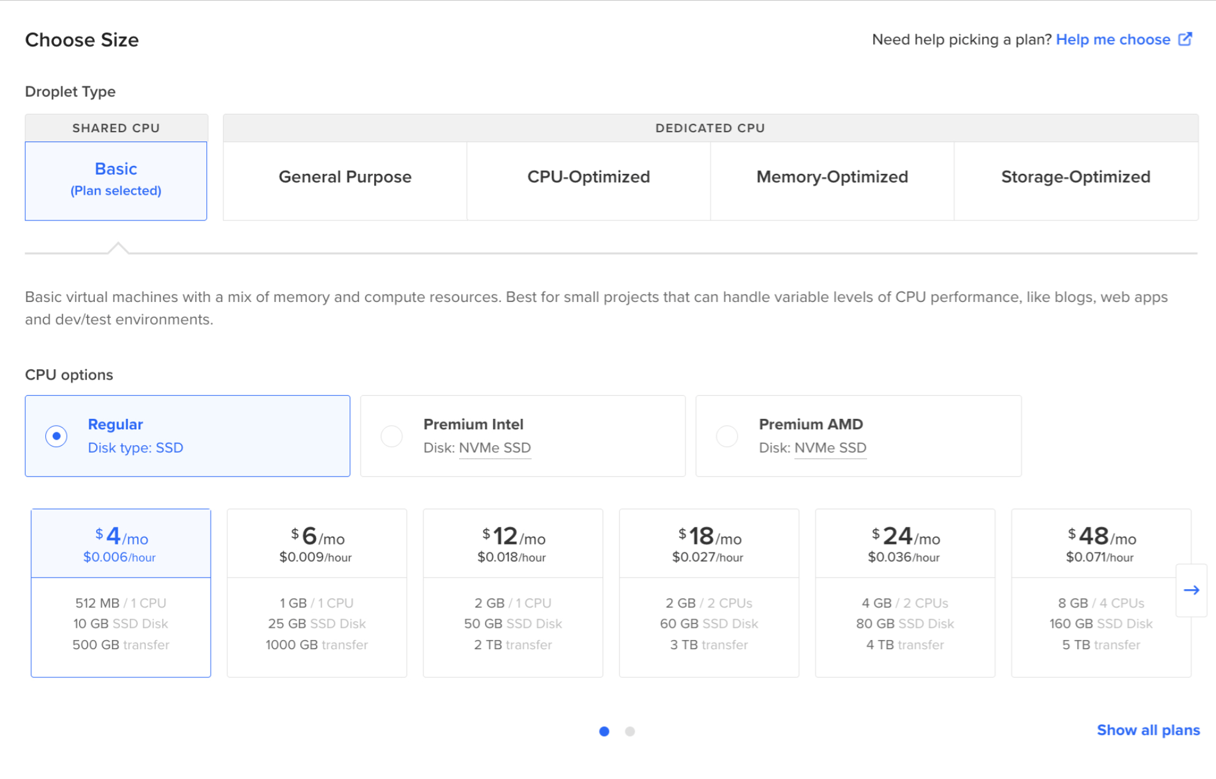1216x779 pixels.
Task: Pick the $12/mo 2 GB plan
Action: (x=512, y=592)
